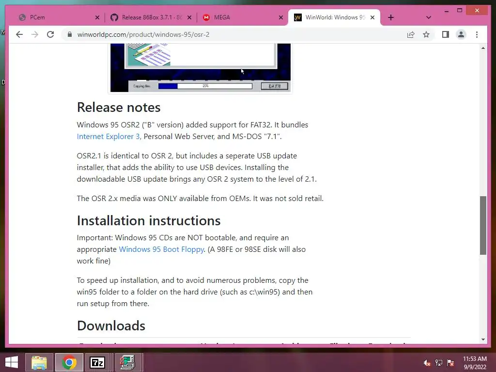Share this page using the share icon
Viewport: 496px width, 372px height.
point(411,34)
